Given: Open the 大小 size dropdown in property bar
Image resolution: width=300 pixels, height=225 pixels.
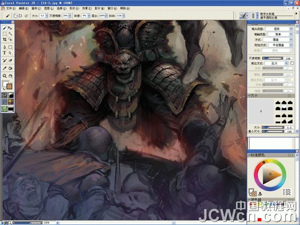Looking at the screenshot, I should coord(47,16).
